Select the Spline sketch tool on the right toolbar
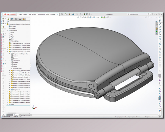 [160, 37]
